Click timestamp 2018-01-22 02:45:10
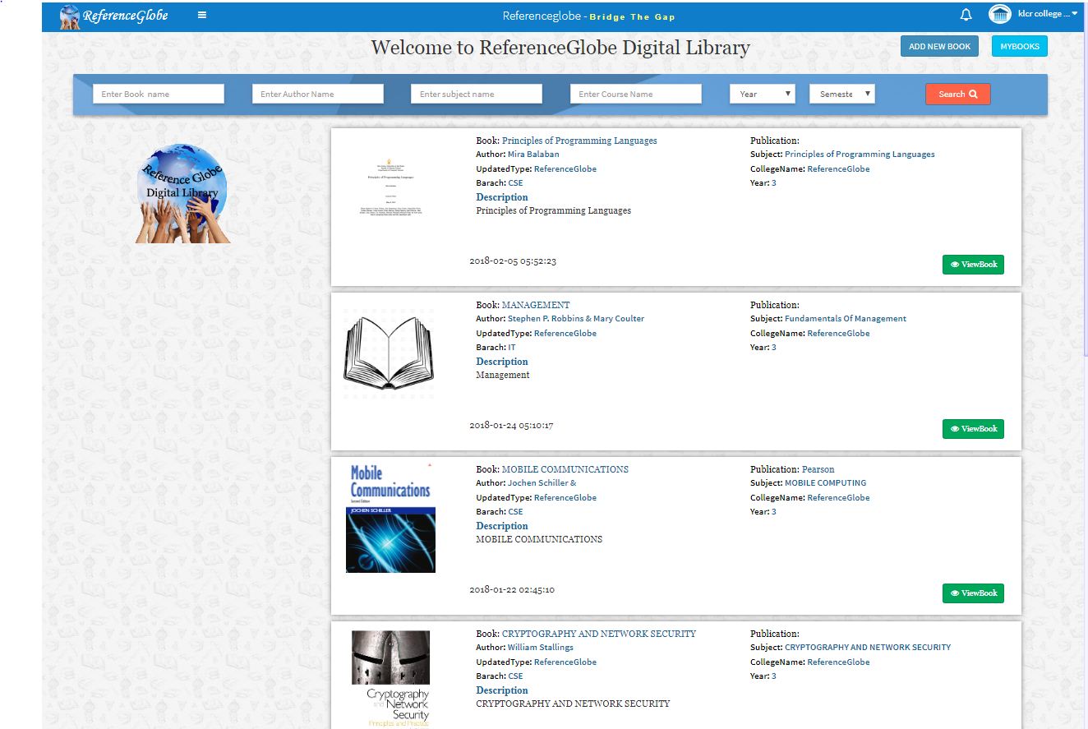1088x729 pixels. coord(512,590)
